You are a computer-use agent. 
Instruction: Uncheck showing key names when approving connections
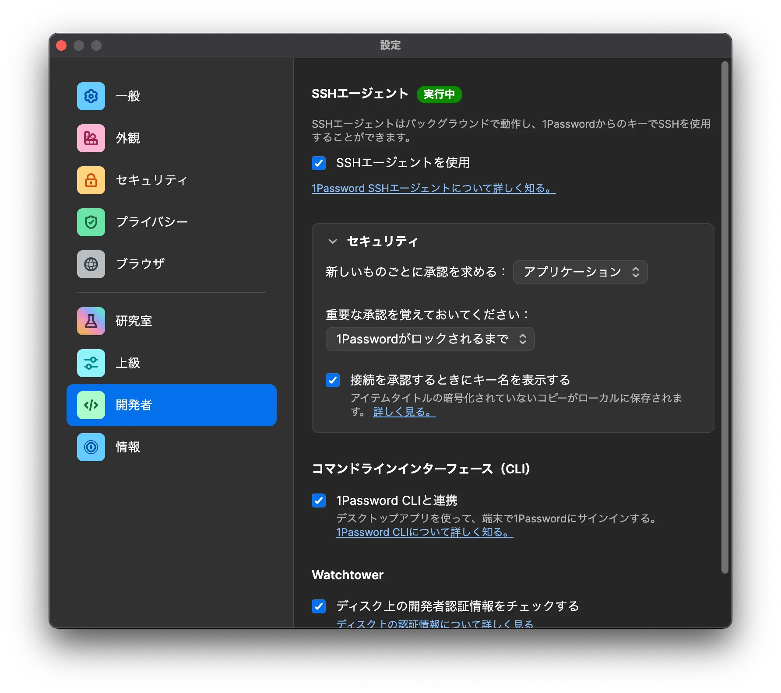333,380
